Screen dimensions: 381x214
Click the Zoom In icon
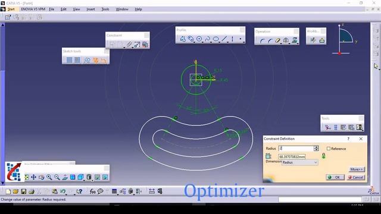coord(49,177)
